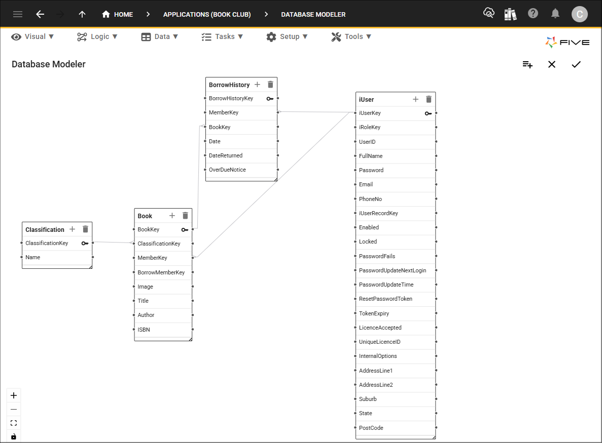
Task: Add a field to Classification table
Action: point(72,229)
